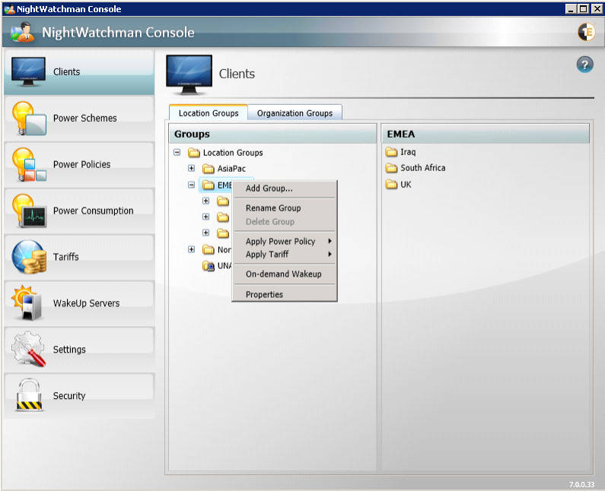Open the WakeUp Servers icon
605x491 pixels.
(29, 303)
